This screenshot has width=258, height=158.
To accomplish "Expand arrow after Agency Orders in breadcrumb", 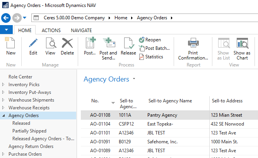I will point(172,18).
